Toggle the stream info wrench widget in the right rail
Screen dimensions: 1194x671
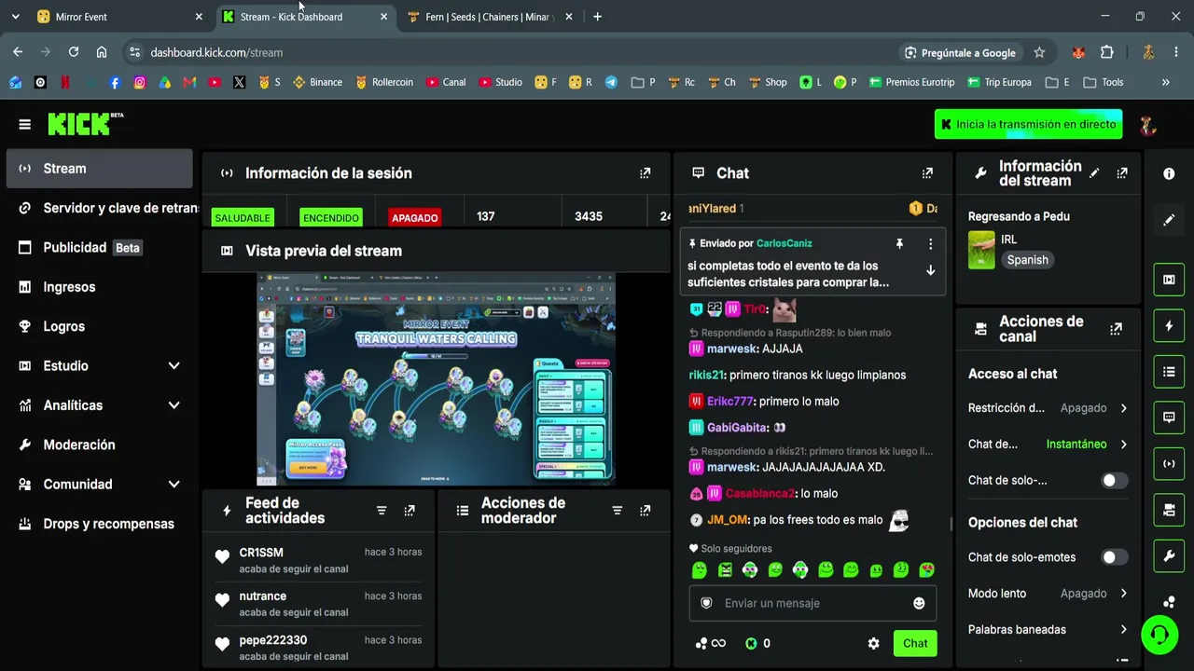[x=1169, y=556]
